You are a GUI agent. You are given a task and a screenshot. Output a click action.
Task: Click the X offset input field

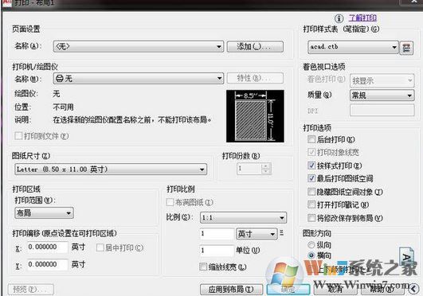tap(48, 247)
